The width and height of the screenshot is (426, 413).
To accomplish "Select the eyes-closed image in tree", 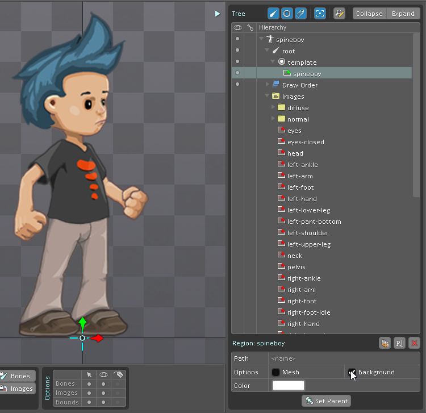I will [306, 142].
